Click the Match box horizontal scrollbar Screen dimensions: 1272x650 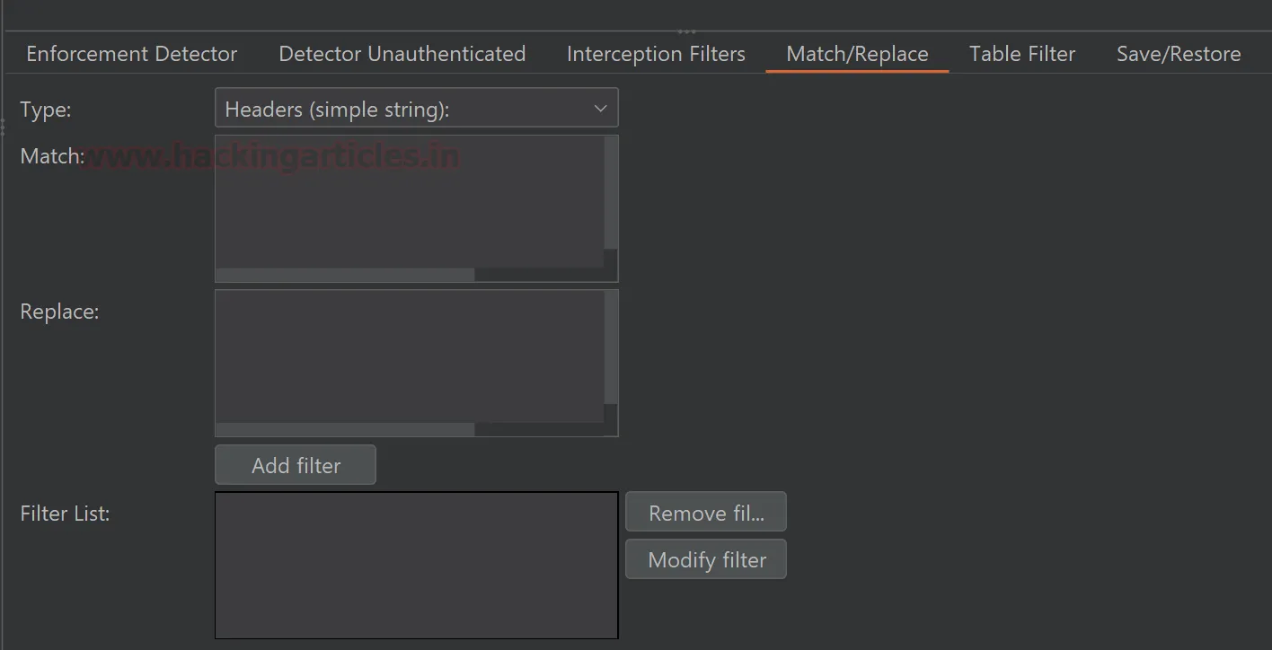(x=346, y=275)
